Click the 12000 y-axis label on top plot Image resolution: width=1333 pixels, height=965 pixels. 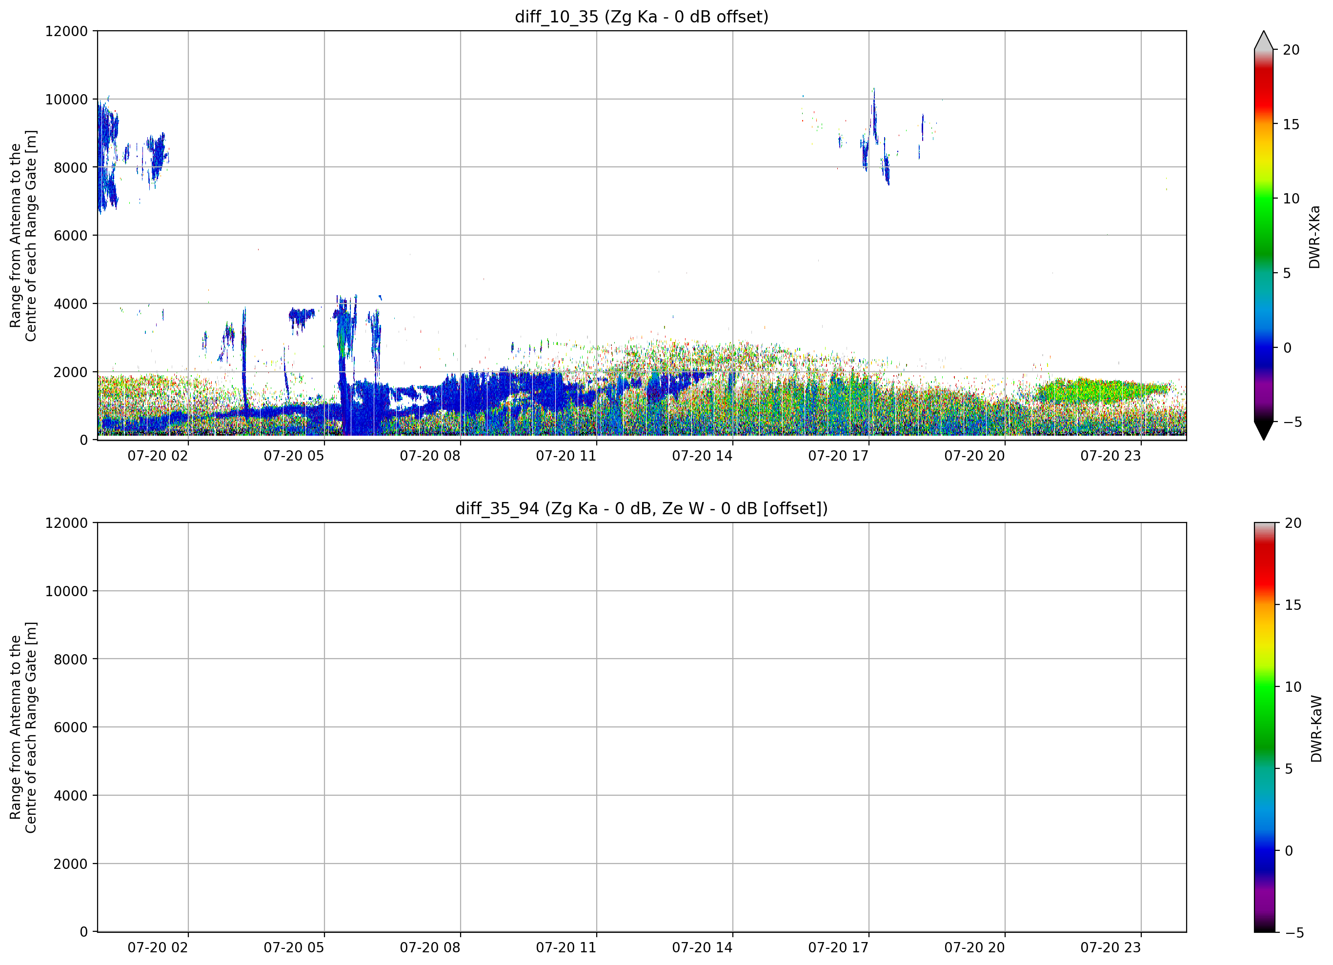[x=66, y=31]
